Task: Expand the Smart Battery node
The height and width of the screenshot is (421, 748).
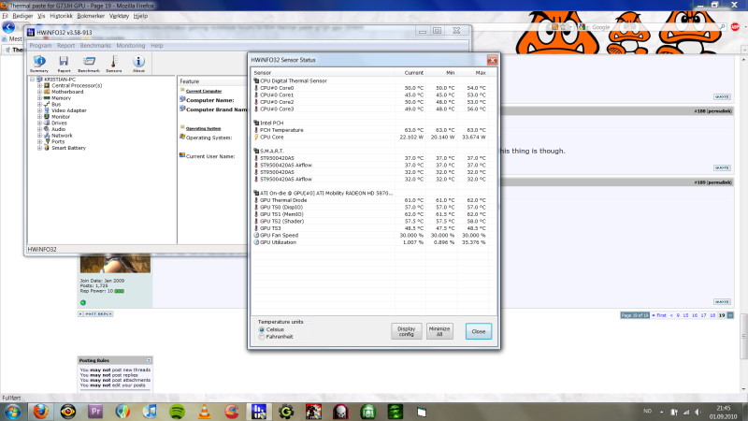Action: (x=39, y=148)
